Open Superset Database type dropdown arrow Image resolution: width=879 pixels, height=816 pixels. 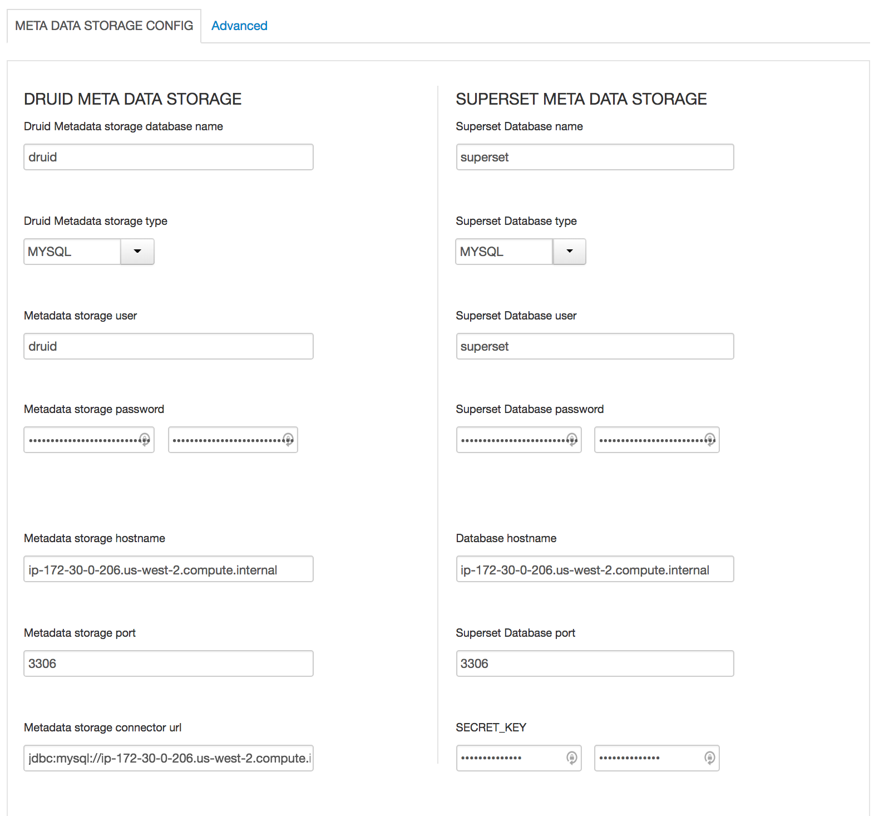click(x=570, y=252)
